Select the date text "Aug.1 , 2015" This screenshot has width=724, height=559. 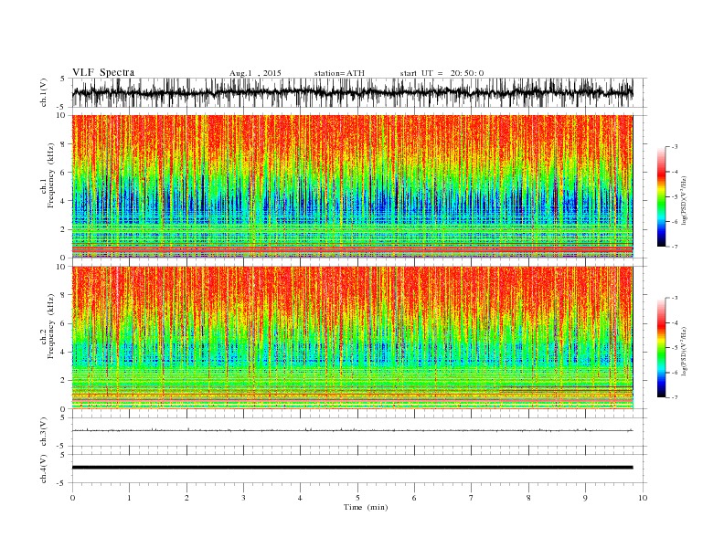pyautogui.click(x=255, y=73)
